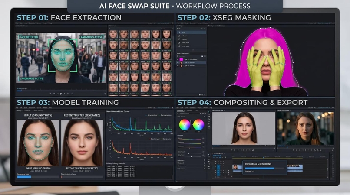Collapse the Adjustment section above the color wheels
This screenshot has width=350, height=195.
tap(178, 117)
